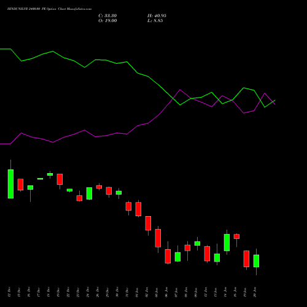Click the last green candle above 20 Jan
Image resolution: width=307 pixels, height=307 pixels.
point(256,261)
